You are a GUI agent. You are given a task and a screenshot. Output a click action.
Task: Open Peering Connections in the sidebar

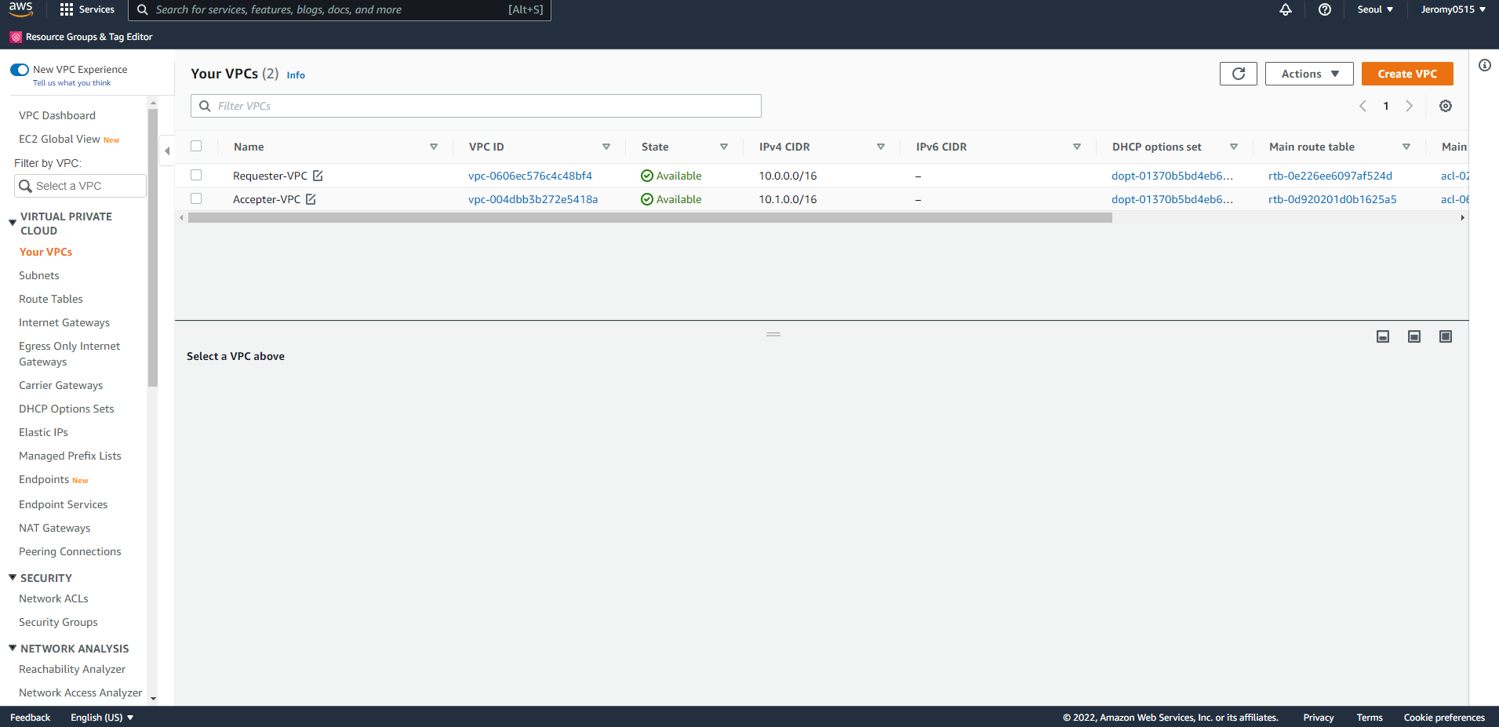pyautogui.click(x=70, y=551)
